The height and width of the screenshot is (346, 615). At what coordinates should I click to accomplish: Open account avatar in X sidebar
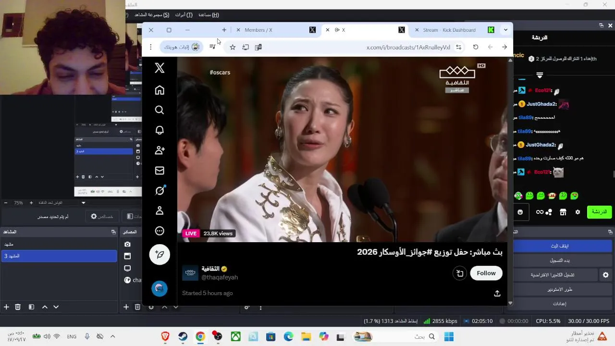coord(160,288)
